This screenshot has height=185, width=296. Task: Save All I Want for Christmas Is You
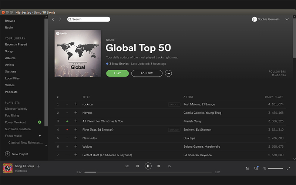(x=76, y=121)
